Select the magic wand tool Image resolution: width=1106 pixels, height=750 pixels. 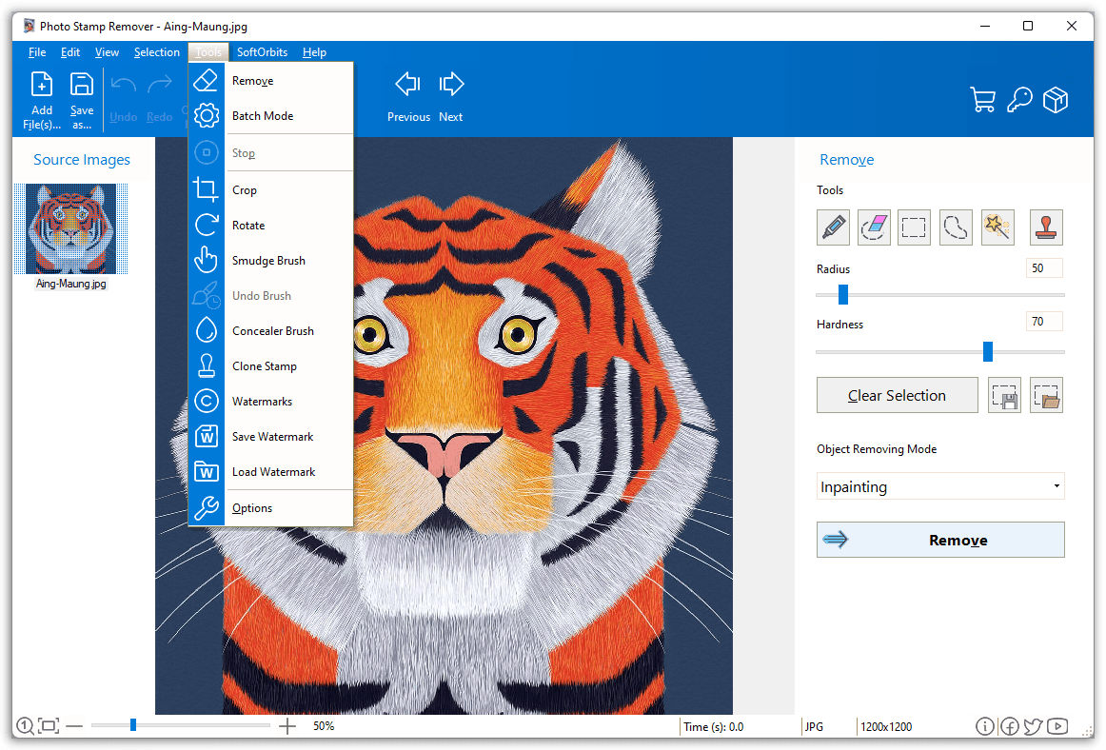point(997,227)
